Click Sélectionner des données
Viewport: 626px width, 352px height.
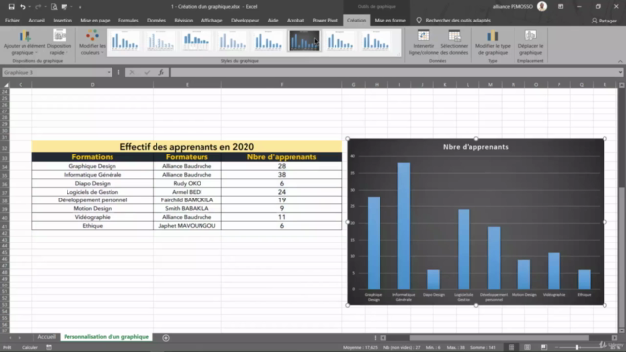point(454,42)
